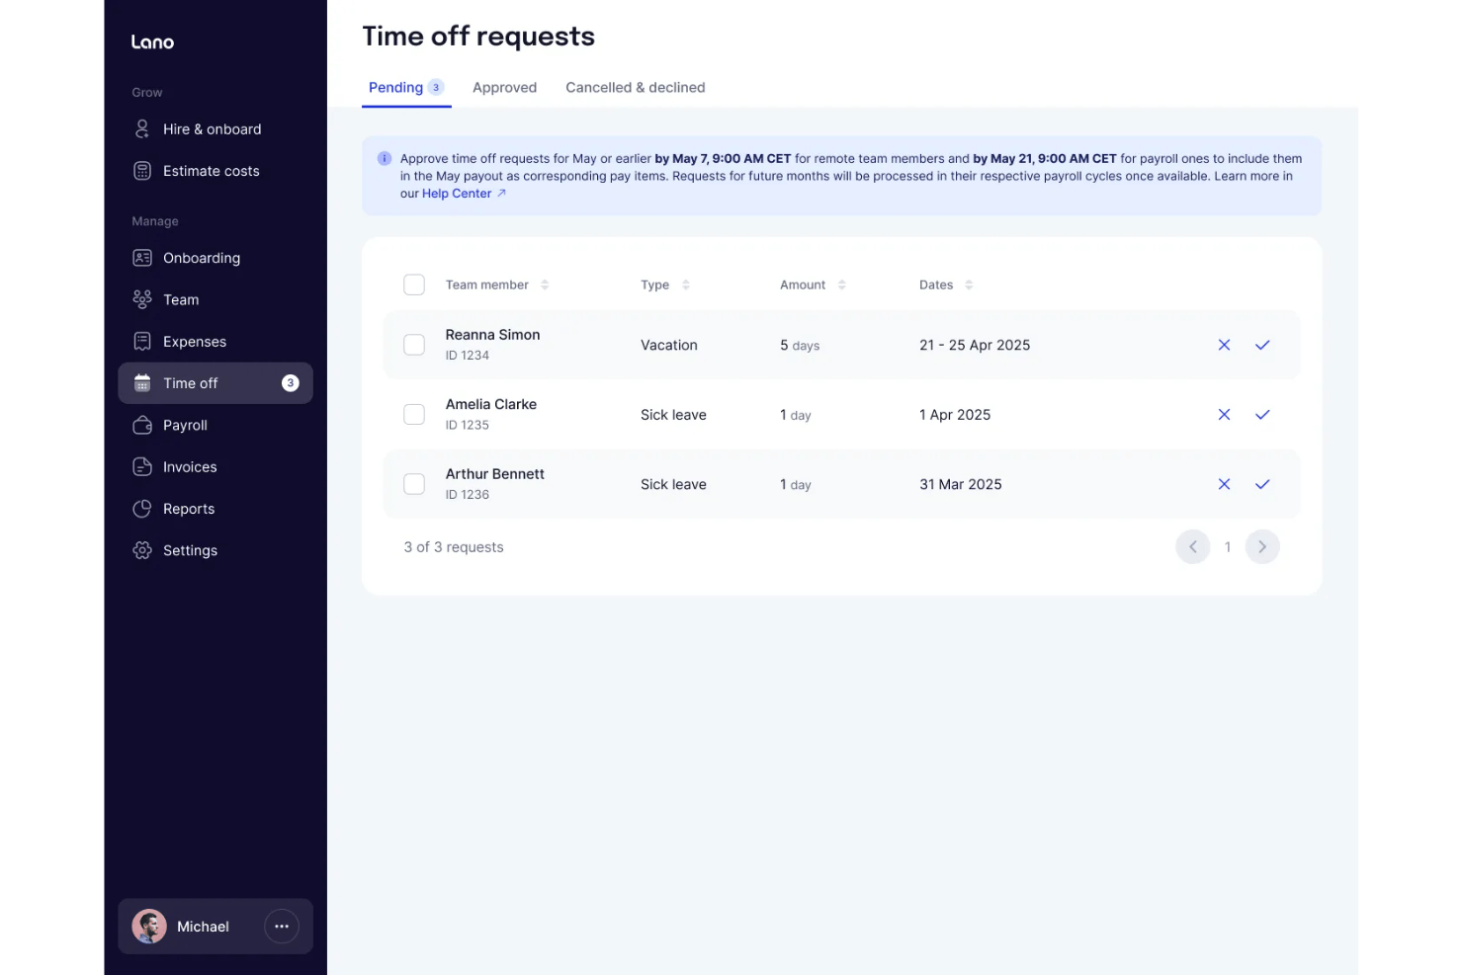Click the Time off requests heading
This screenshot has width=1463, height=975.
click(x=478, y=37)
